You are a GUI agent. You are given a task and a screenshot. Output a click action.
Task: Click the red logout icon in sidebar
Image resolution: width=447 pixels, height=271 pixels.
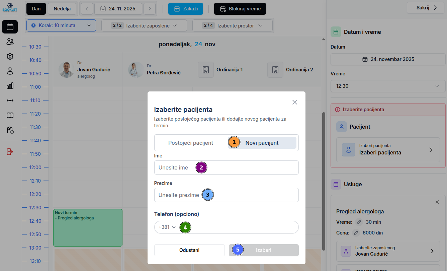(10, 152)
